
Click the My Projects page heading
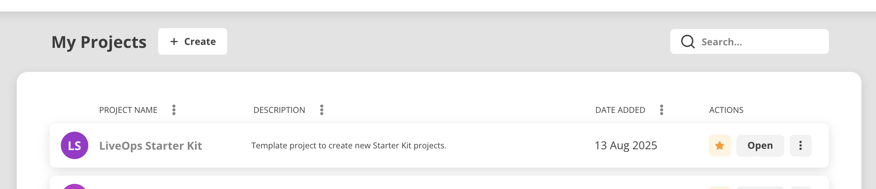pyautogui.click(x=99, y=42)
